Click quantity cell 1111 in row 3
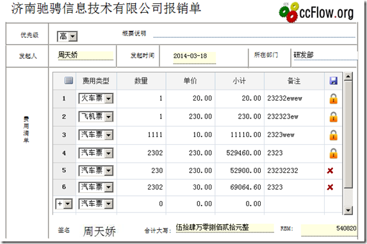367x244 pixels. [x=142, y=134]
